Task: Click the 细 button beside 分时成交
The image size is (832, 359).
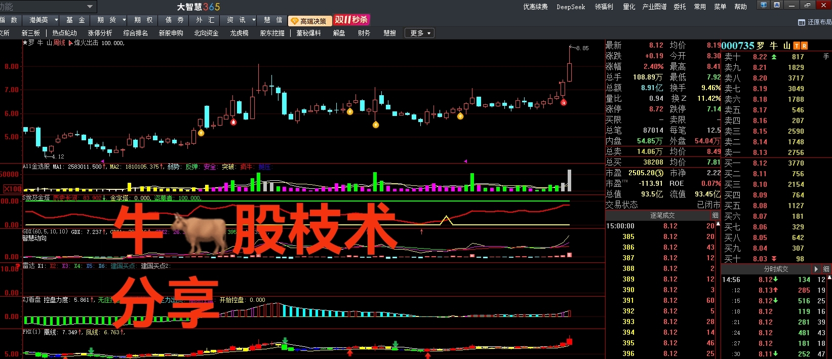Action: pos(826,269)
